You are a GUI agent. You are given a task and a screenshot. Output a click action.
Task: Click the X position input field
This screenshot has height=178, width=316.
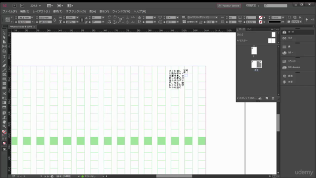[x=24, y=18]
